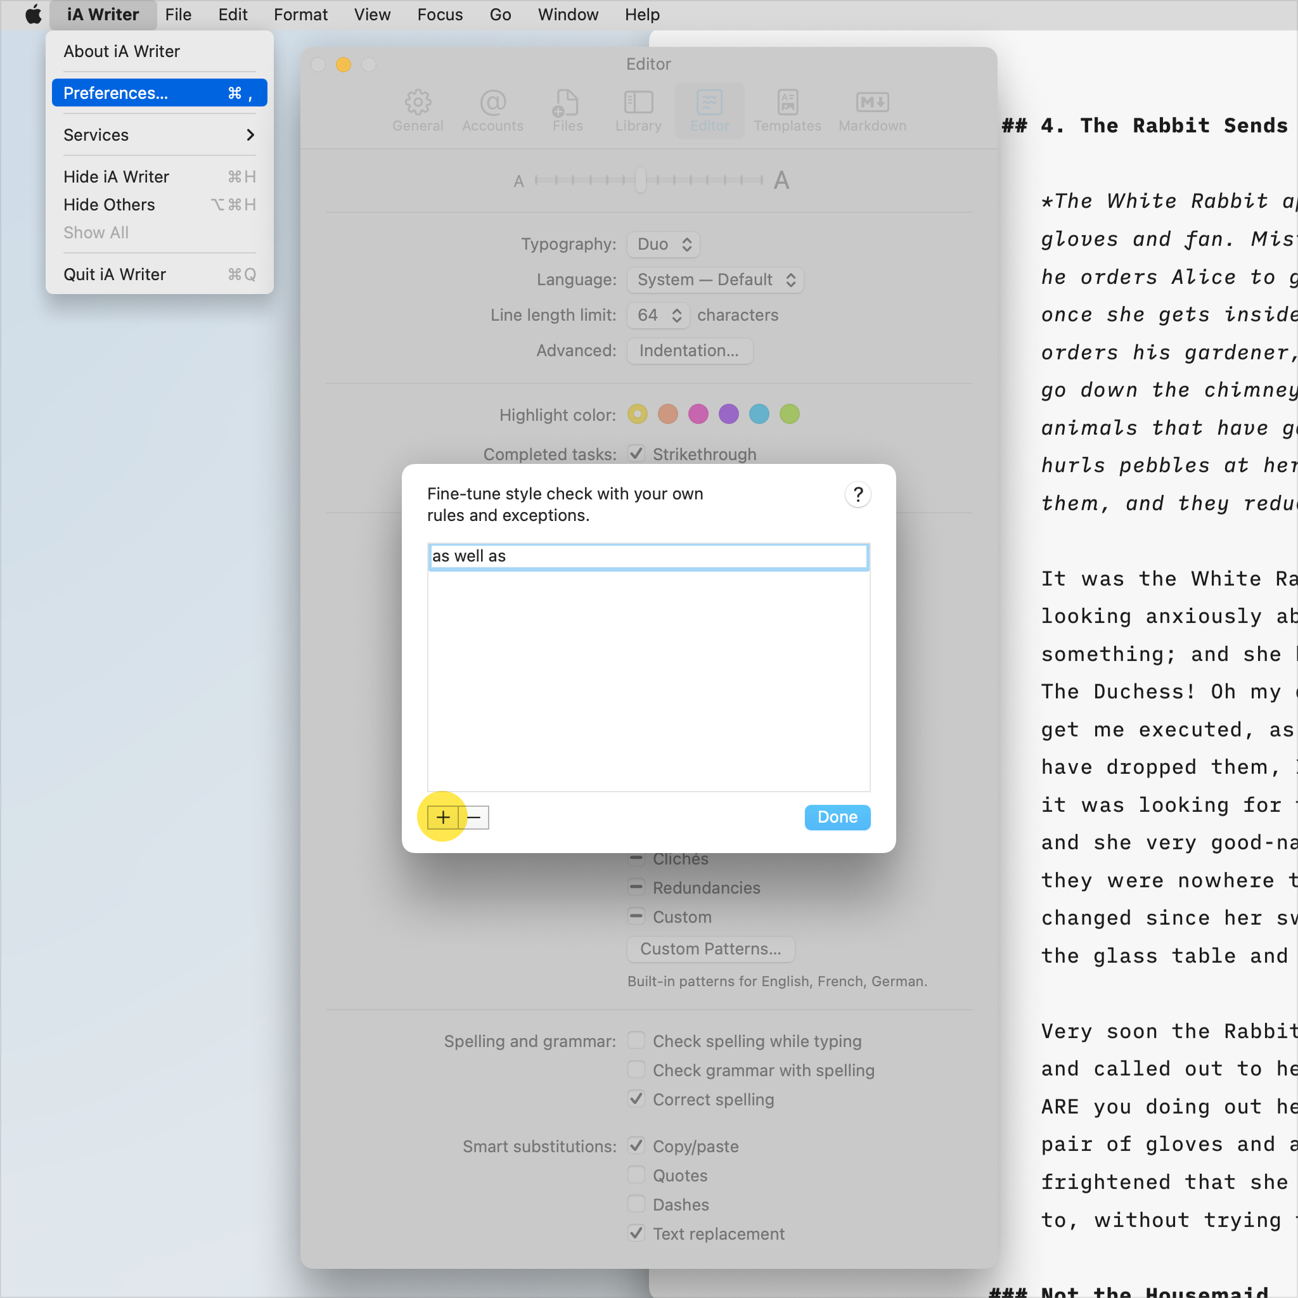Click small A to decrease font size
Viewport: 1298px width, 1298px height.
tap(518, 181)
